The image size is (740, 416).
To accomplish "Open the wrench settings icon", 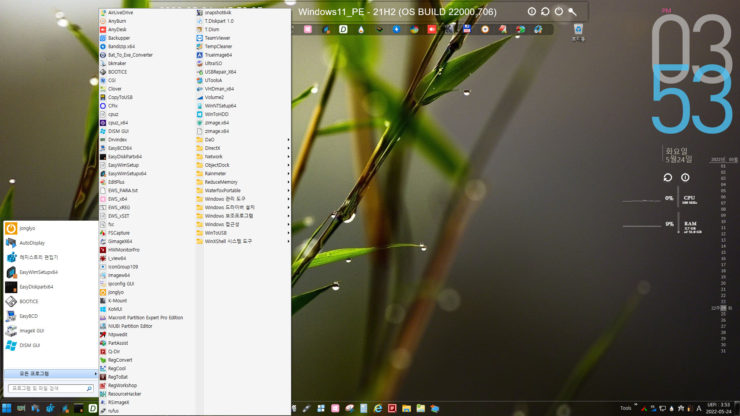I will (572, 12).
